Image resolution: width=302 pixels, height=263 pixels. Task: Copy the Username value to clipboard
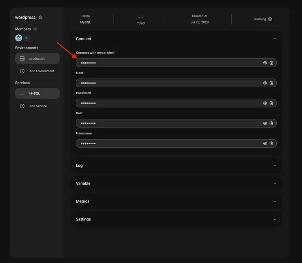pos(271,143)
